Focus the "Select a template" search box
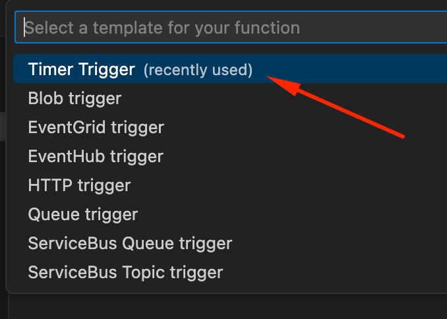The height and width of the screenshot is (319, 447). 231,28
